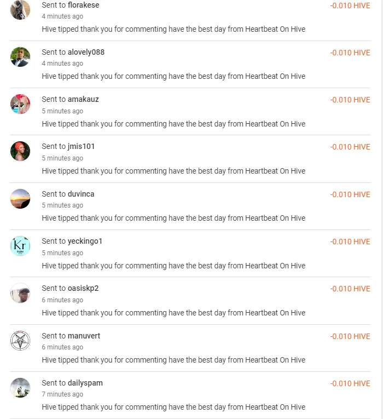Click yeckingo1's Kr element avatar
Screen dimensions: 383x419
point(20,246)
